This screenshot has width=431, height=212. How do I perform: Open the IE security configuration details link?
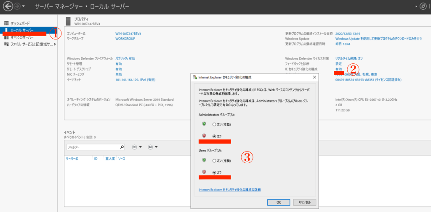pos(229,190)
